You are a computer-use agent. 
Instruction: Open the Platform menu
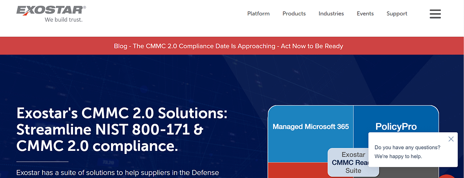coord(258,14)
